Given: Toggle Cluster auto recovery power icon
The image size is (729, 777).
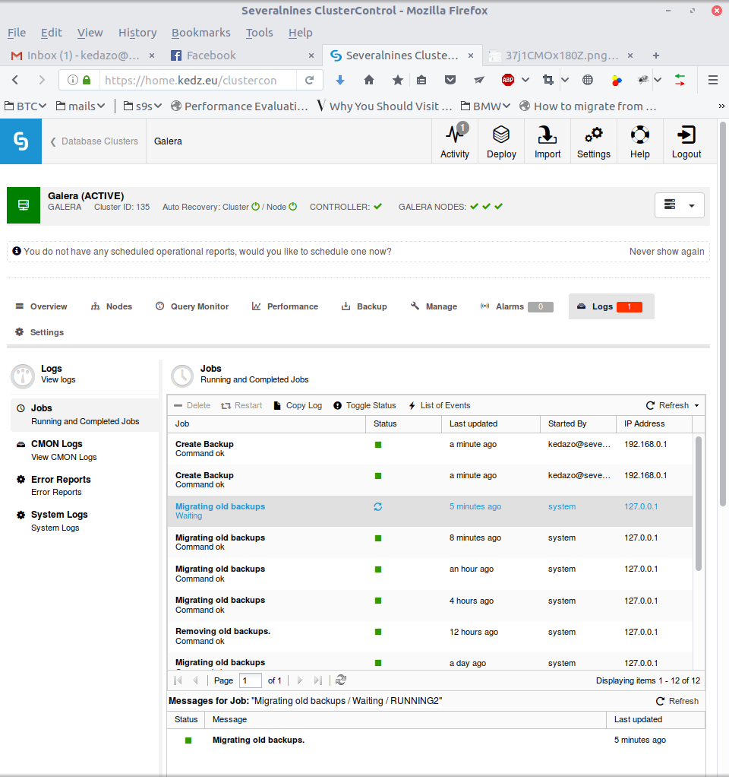Looking at the screenshot, I should point(255,207).
